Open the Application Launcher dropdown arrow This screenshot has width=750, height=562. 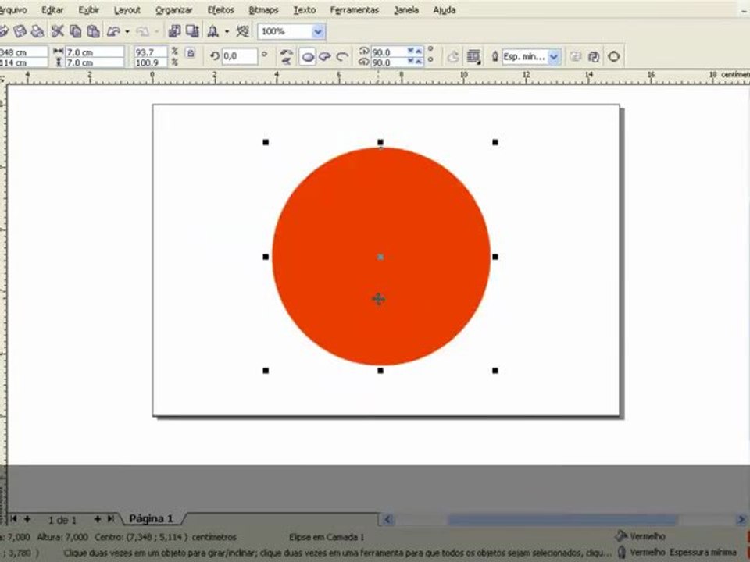[227, 32]
